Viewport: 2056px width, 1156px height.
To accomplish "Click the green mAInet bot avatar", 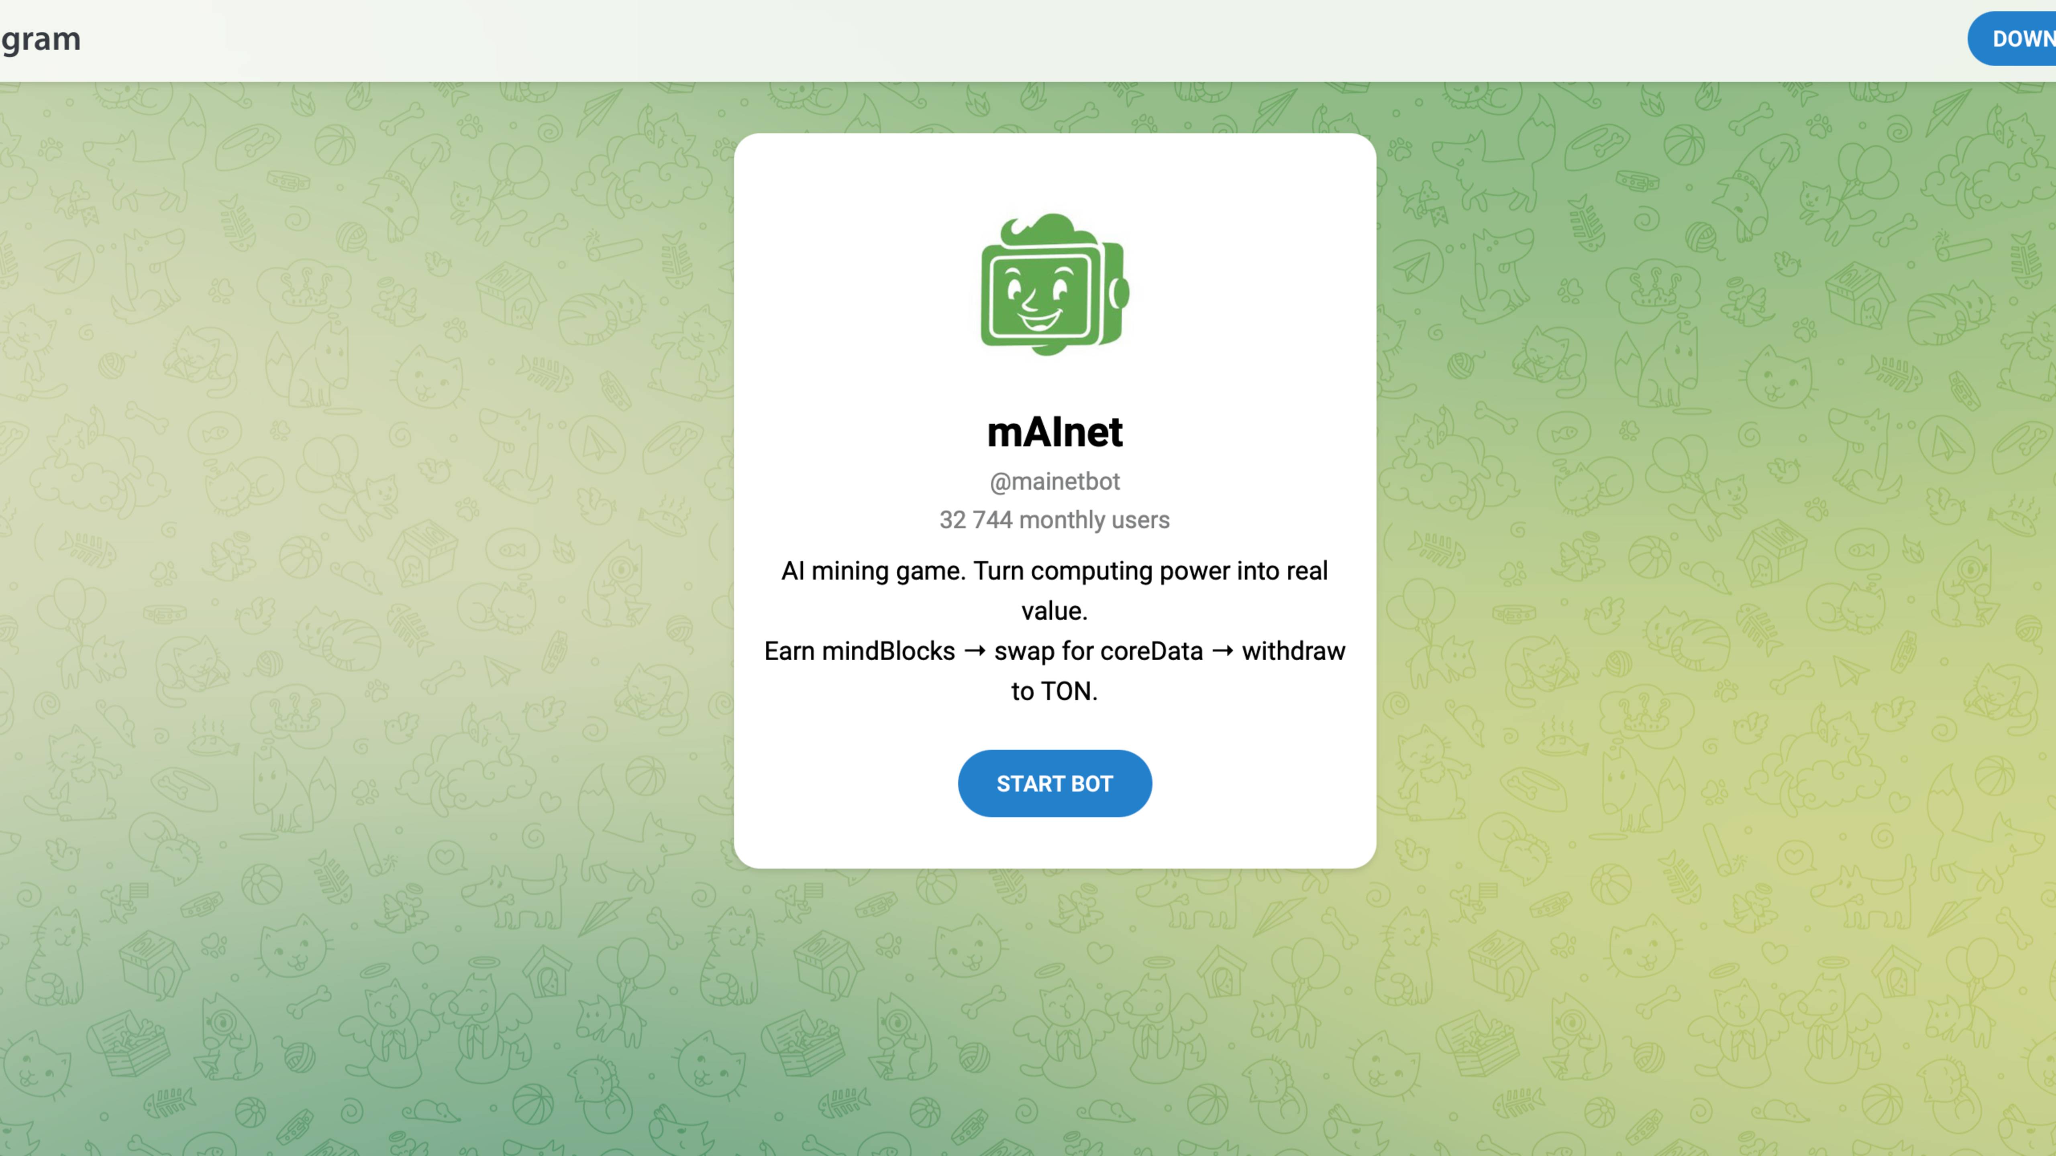I will pyautogui.click(x=1055, y=284).
